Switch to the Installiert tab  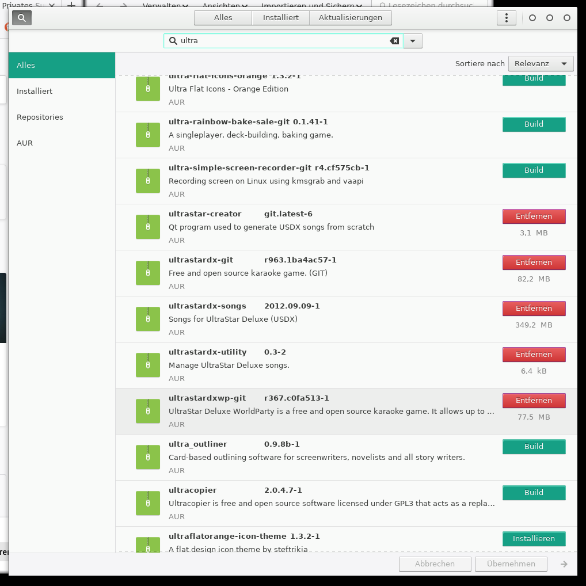click(281, 18)
